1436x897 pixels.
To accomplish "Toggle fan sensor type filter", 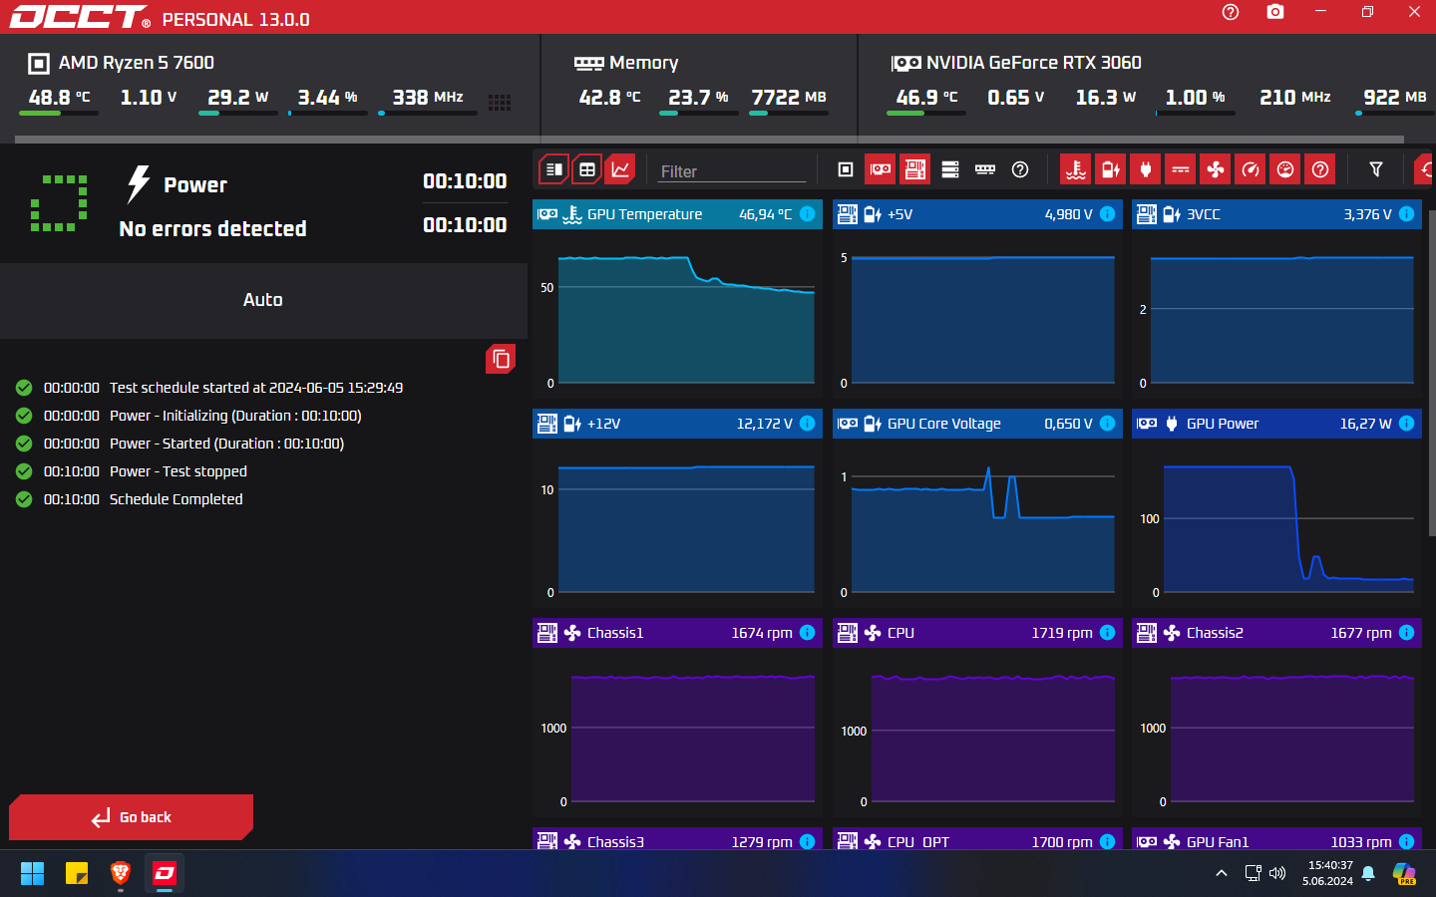I will (1216, 169).
